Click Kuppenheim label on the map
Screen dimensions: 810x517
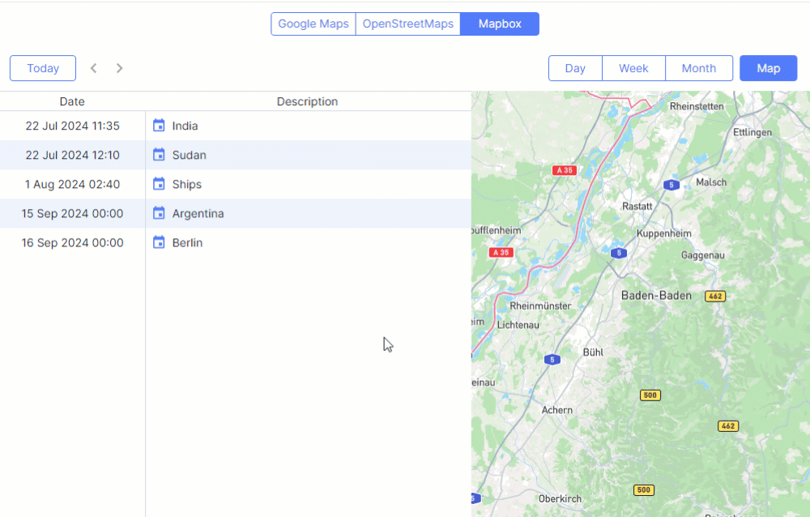tap(664, 233)
